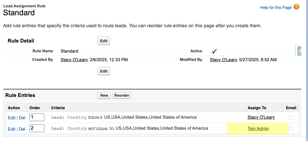
Task: Click the New rule entry button
Action: pyautogui.click(x=104, y=95)
